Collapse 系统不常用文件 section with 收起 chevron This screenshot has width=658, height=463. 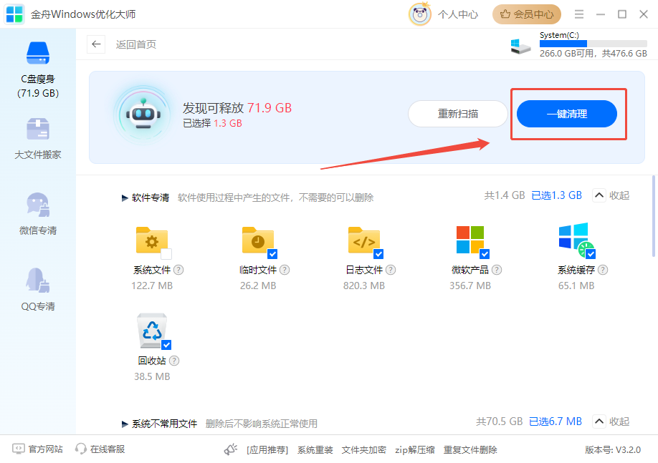pyautogui.click(x=599, y=421)
